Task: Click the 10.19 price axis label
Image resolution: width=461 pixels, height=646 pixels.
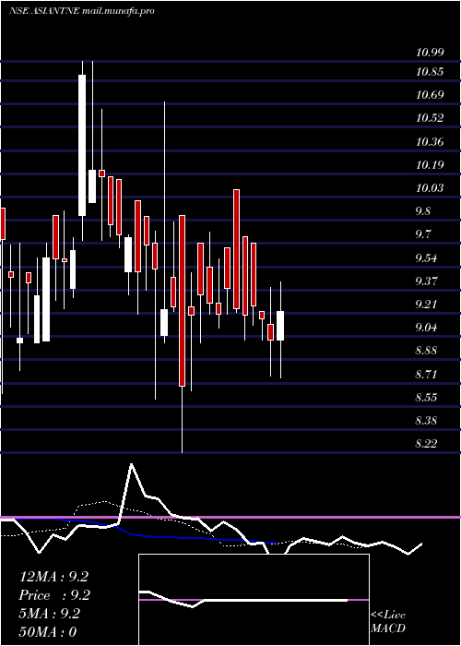Action: pyautogui.click(x=430, y=165)
